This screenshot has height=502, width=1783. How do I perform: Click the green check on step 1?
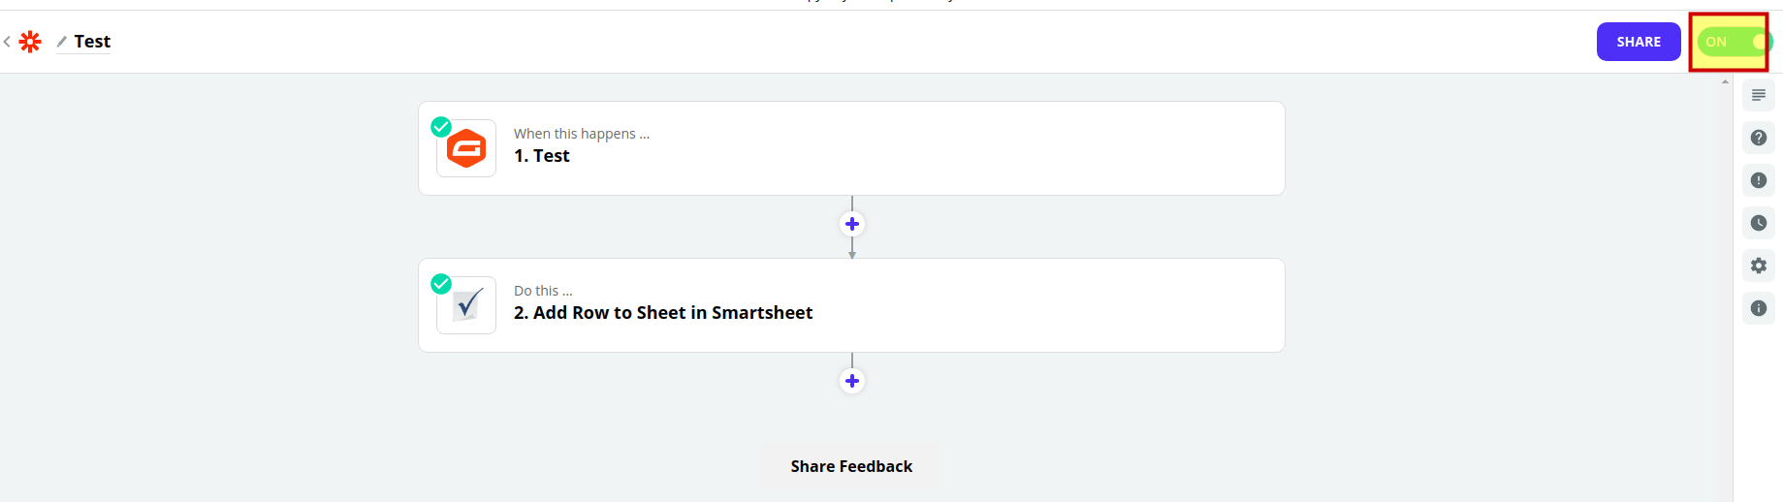(441, 127)
